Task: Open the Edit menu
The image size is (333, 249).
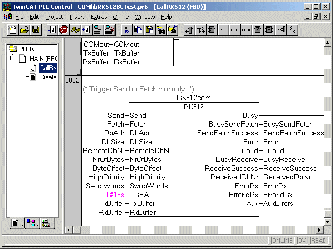Action: point(34,17)
